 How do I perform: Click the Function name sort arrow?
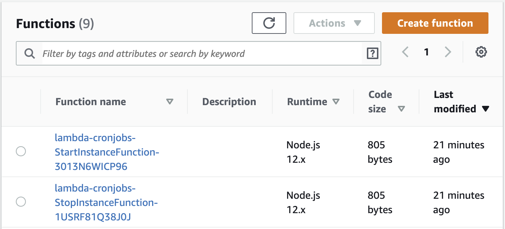click(170, 102)
